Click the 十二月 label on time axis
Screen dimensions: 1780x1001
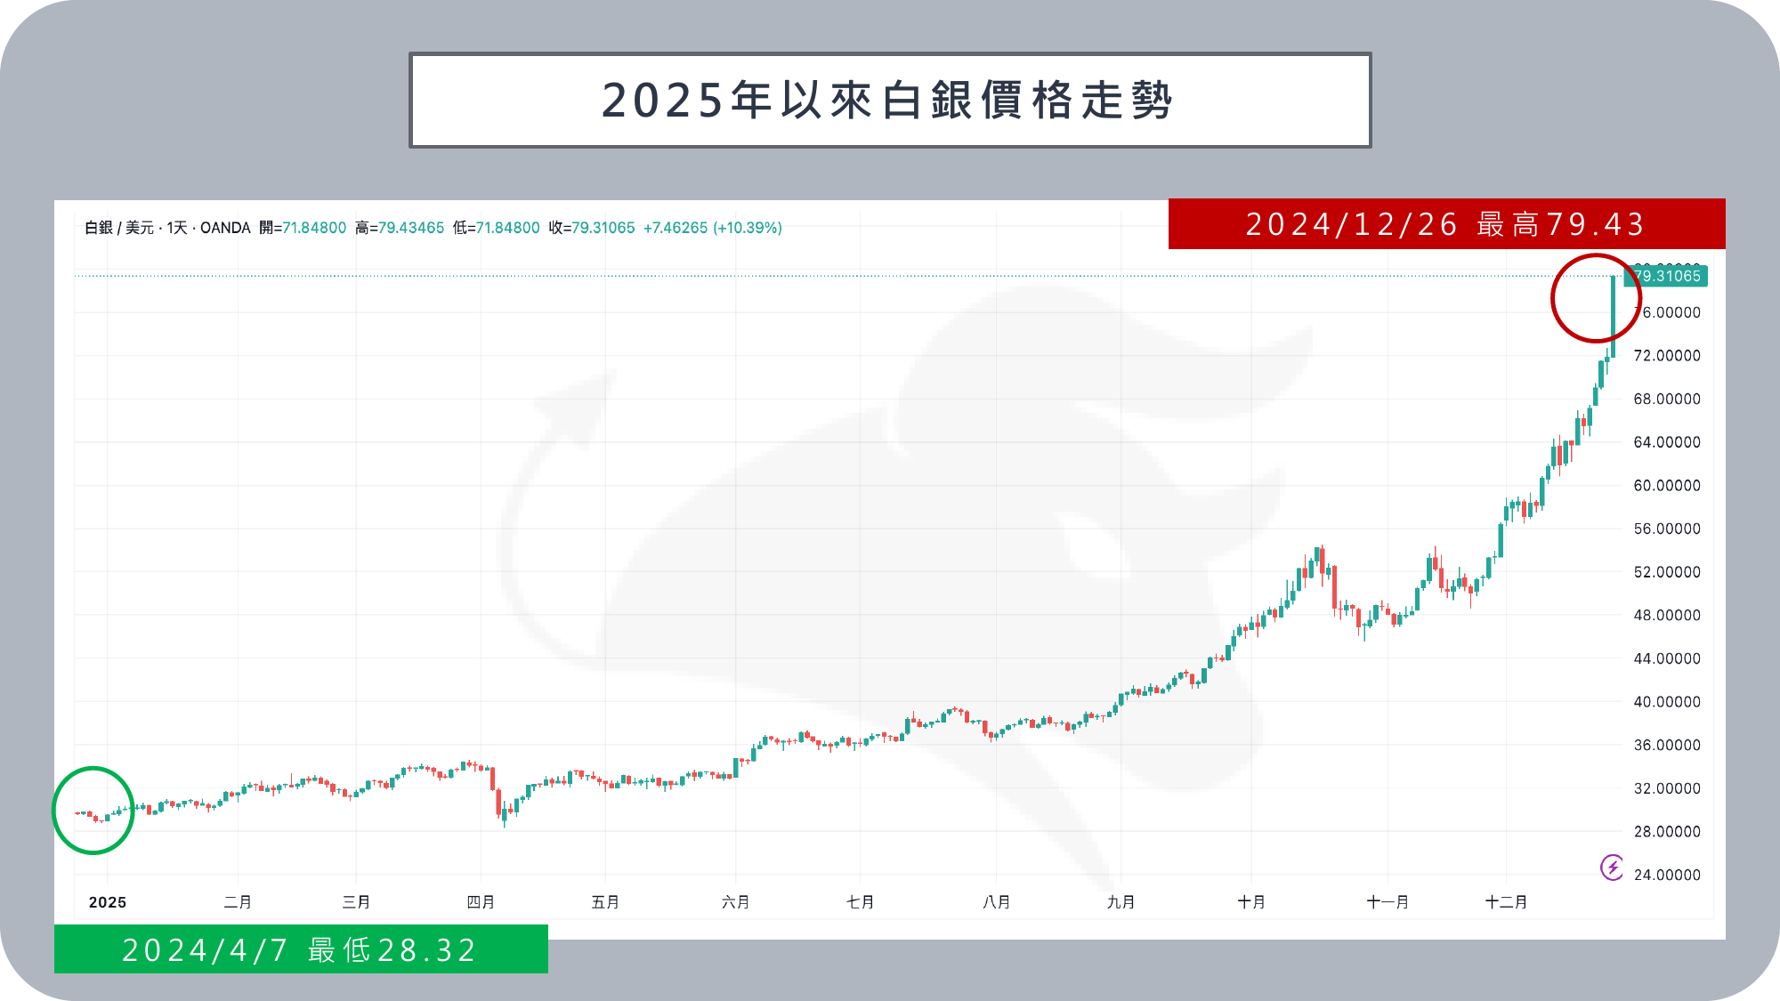coord(1506,902)
